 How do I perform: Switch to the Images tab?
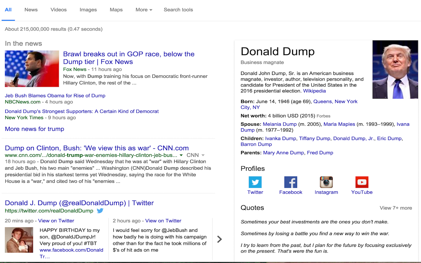pyautogui.click(x=88, y=10)
